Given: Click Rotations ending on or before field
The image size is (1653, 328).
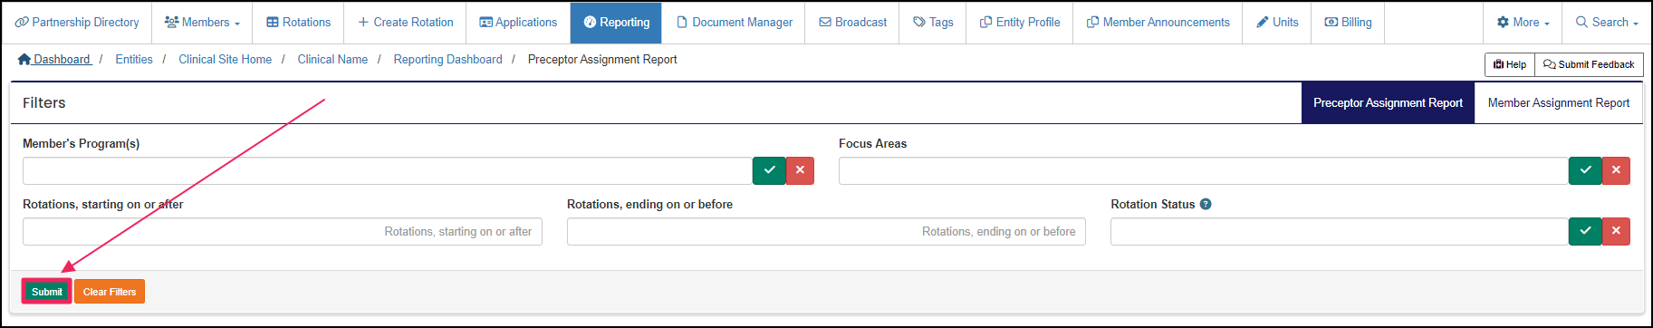Looking at the screenshot, I should pos(826,232).
